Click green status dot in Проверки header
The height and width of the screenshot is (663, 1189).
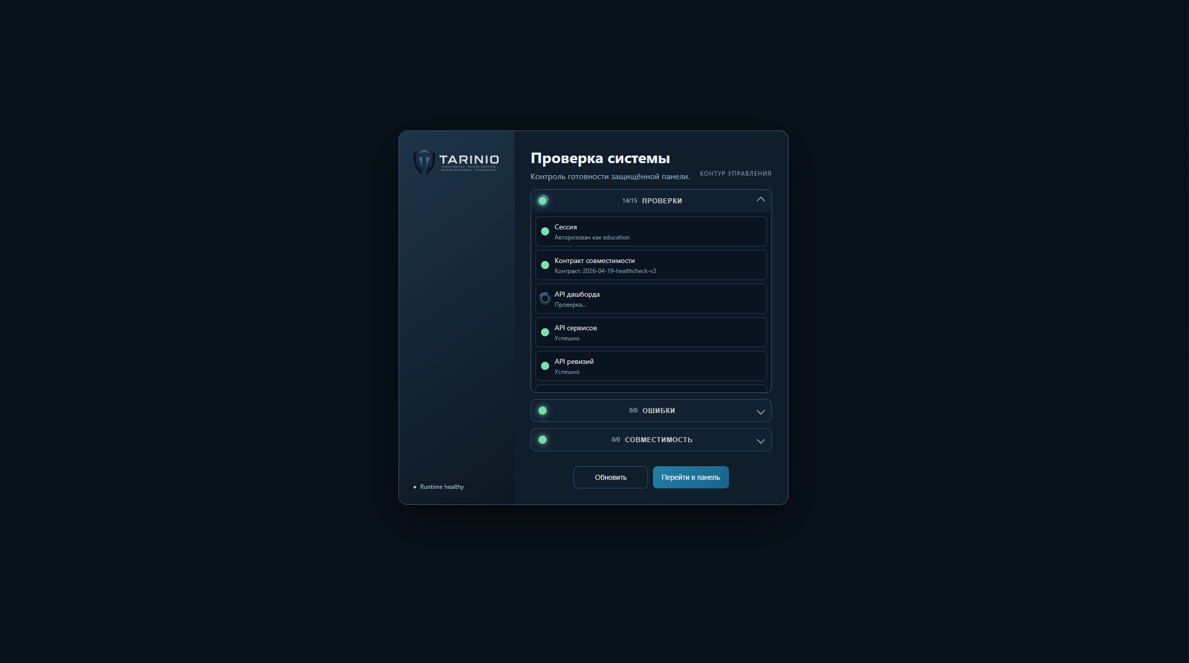click(x=543, y=201)
